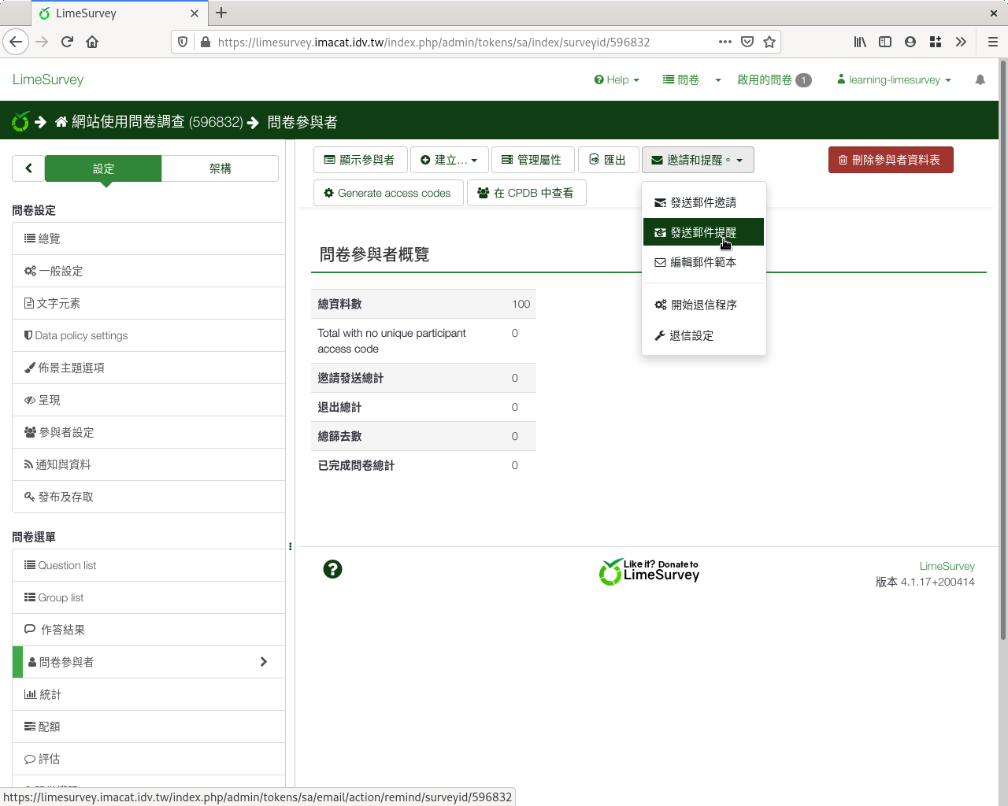Click the Firefox account icon
1008x806 pixels.
pyautogui.click(x=910, y=42)
